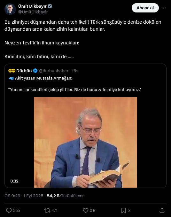Open the ÖS 9:29 · 1 Eyl 2025 timestamp
Image resolution: width=171 pixels, height=217 pixels.
point(24,196)
